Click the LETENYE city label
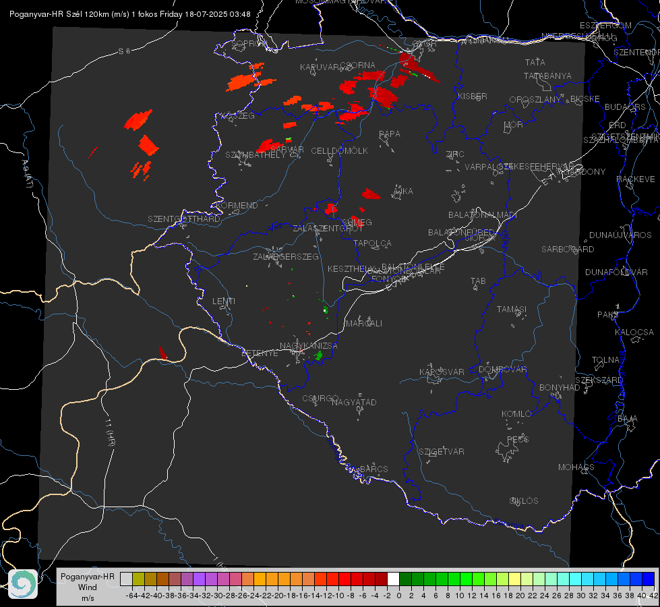This screenshot has width=660, height=607. (260, 353)
